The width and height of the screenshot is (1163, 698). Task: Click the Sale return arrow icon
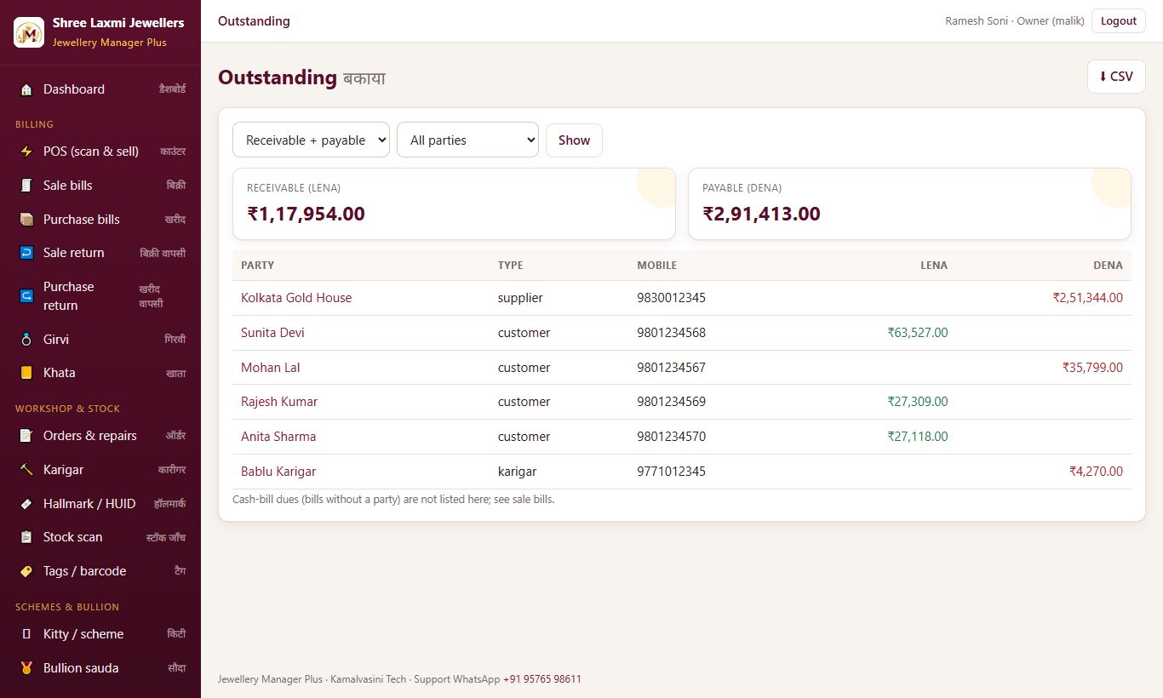(26, 253)
